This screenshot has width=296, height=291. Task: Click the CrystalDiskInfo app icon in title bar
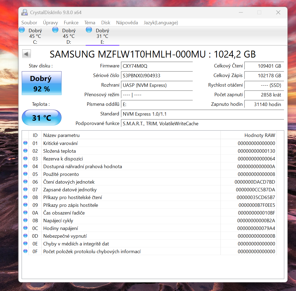(x=25, y=13)
